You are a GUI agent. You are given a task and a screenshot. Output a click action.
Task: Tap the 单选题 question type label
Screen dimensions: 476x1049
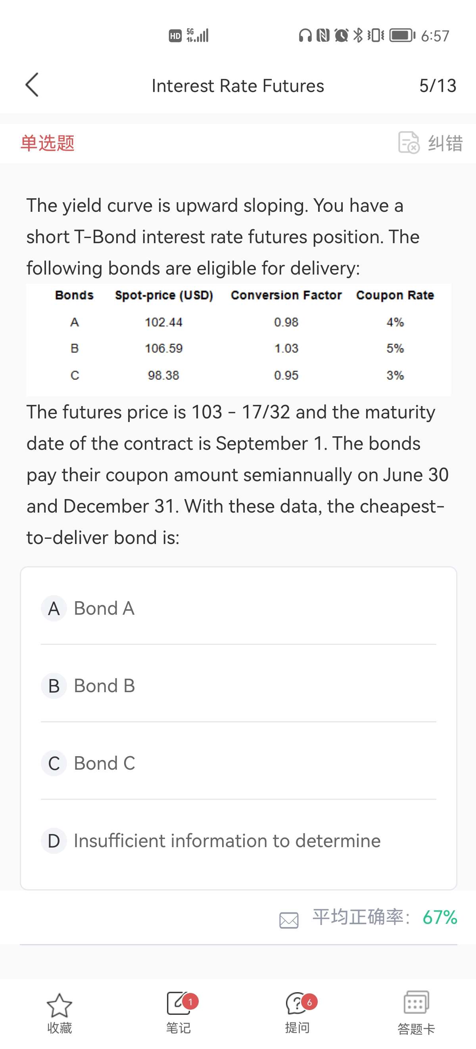coord(48,143)
